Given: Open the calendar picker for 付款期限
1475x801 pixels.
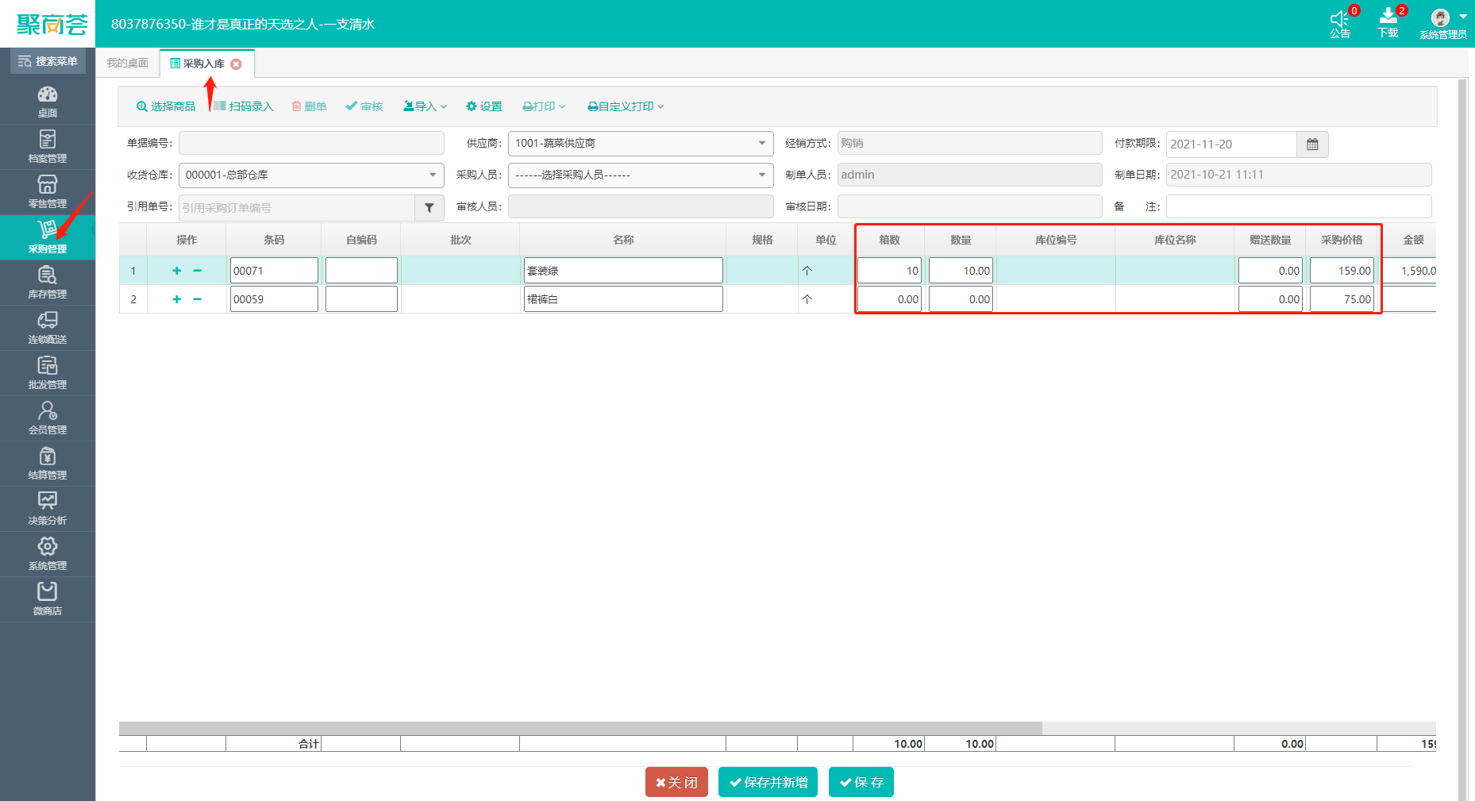Looking at the screenshot, I should pos(1313,144).
